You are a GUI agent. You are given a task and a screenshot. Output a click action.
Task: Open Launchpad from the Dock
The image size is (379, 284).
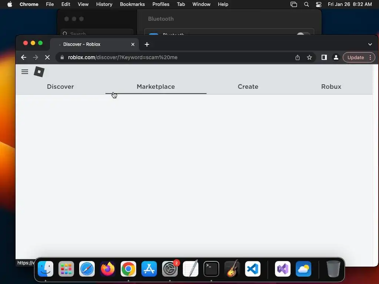(66, 269)
